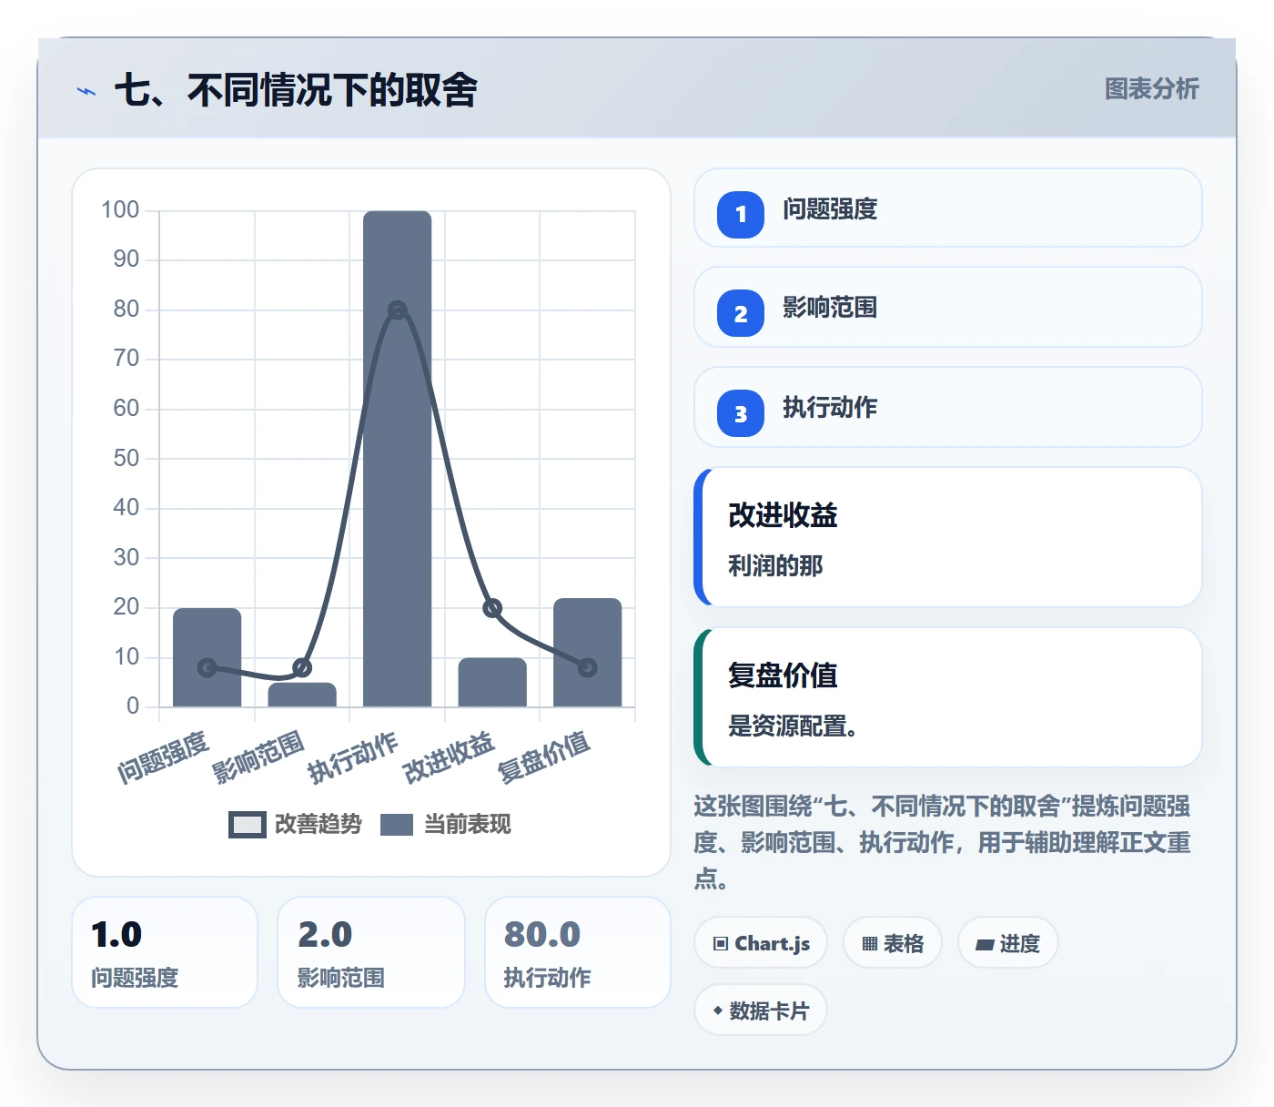The width and height of the screenshot is (1274, 1107).
Task: Toggle the 改善趋势 legend swatch
Action: coord(247,824)
